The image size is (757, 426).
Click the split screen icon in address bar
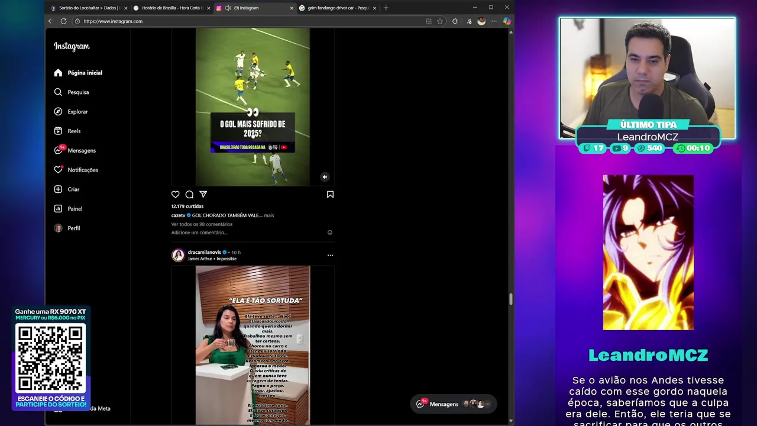pos(429,21)
